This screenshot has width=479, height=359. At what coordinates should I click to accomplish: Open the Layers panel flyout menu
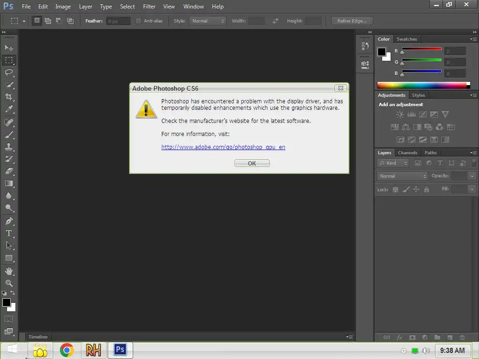473,153
